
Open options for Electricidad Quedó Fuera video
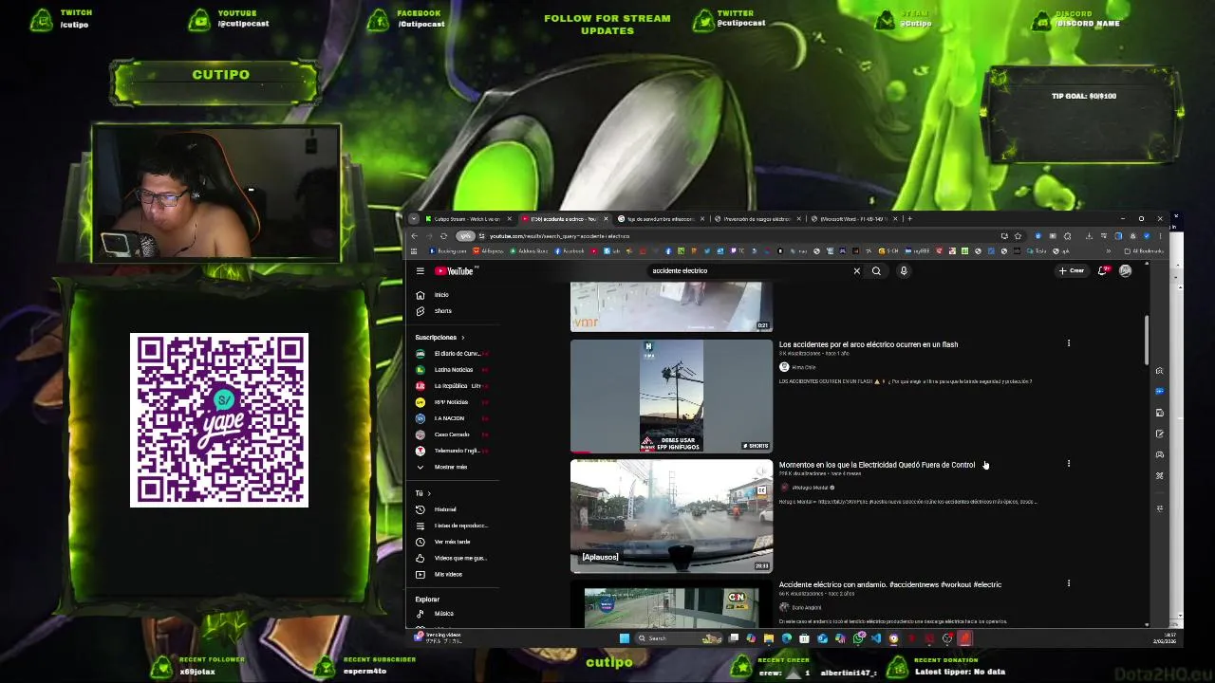tap(1069, 464)
